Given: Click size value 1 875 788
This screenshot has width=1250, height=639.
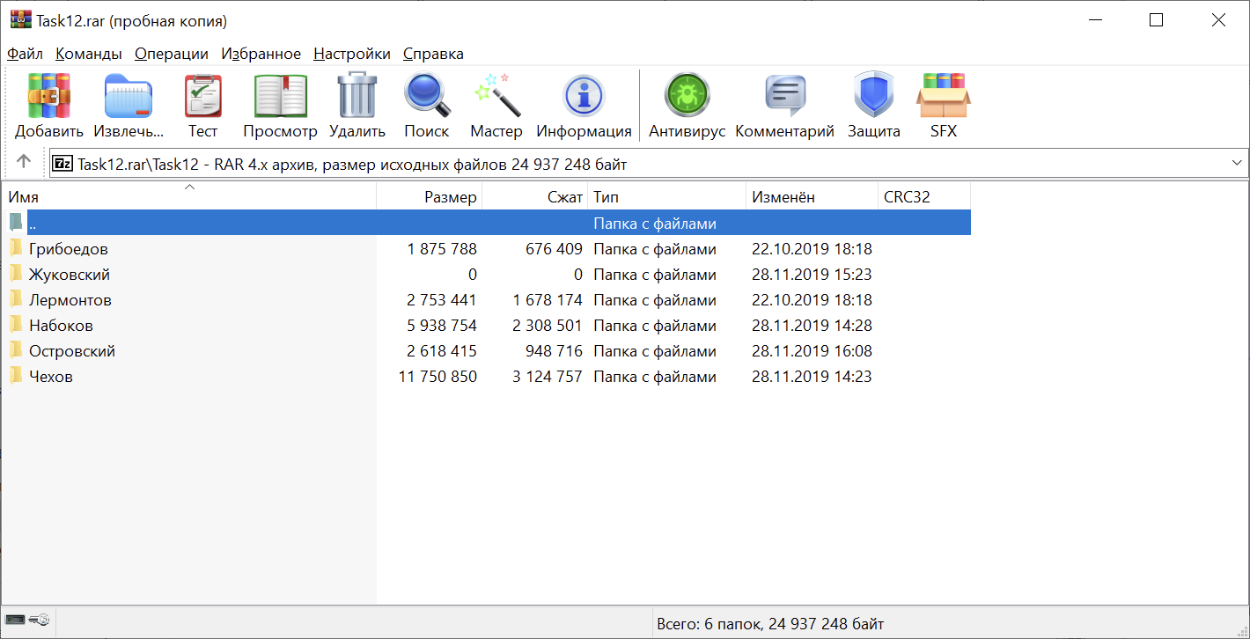Looking at the screenshot, I should tap(442, 249).
